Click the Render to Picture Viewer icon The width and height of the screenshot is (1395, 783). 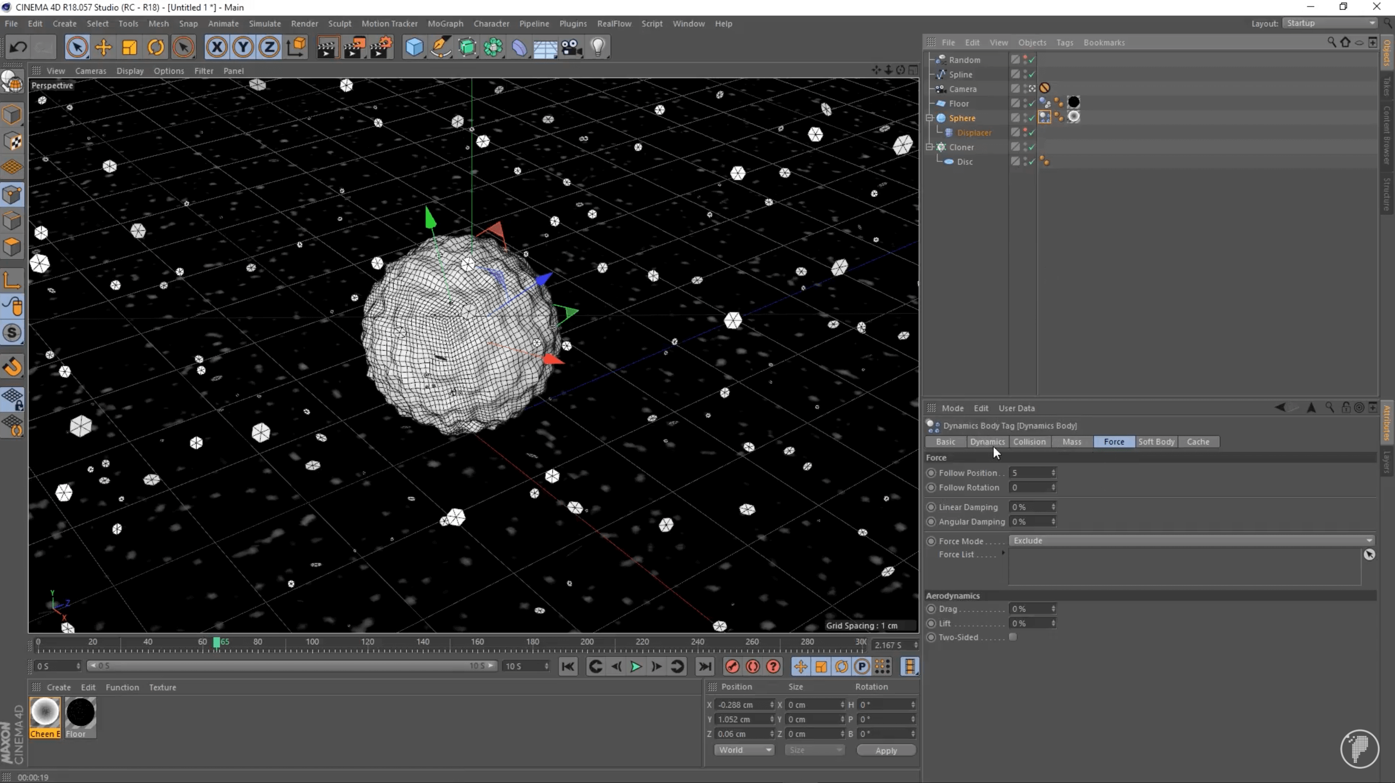pos(354,47)
